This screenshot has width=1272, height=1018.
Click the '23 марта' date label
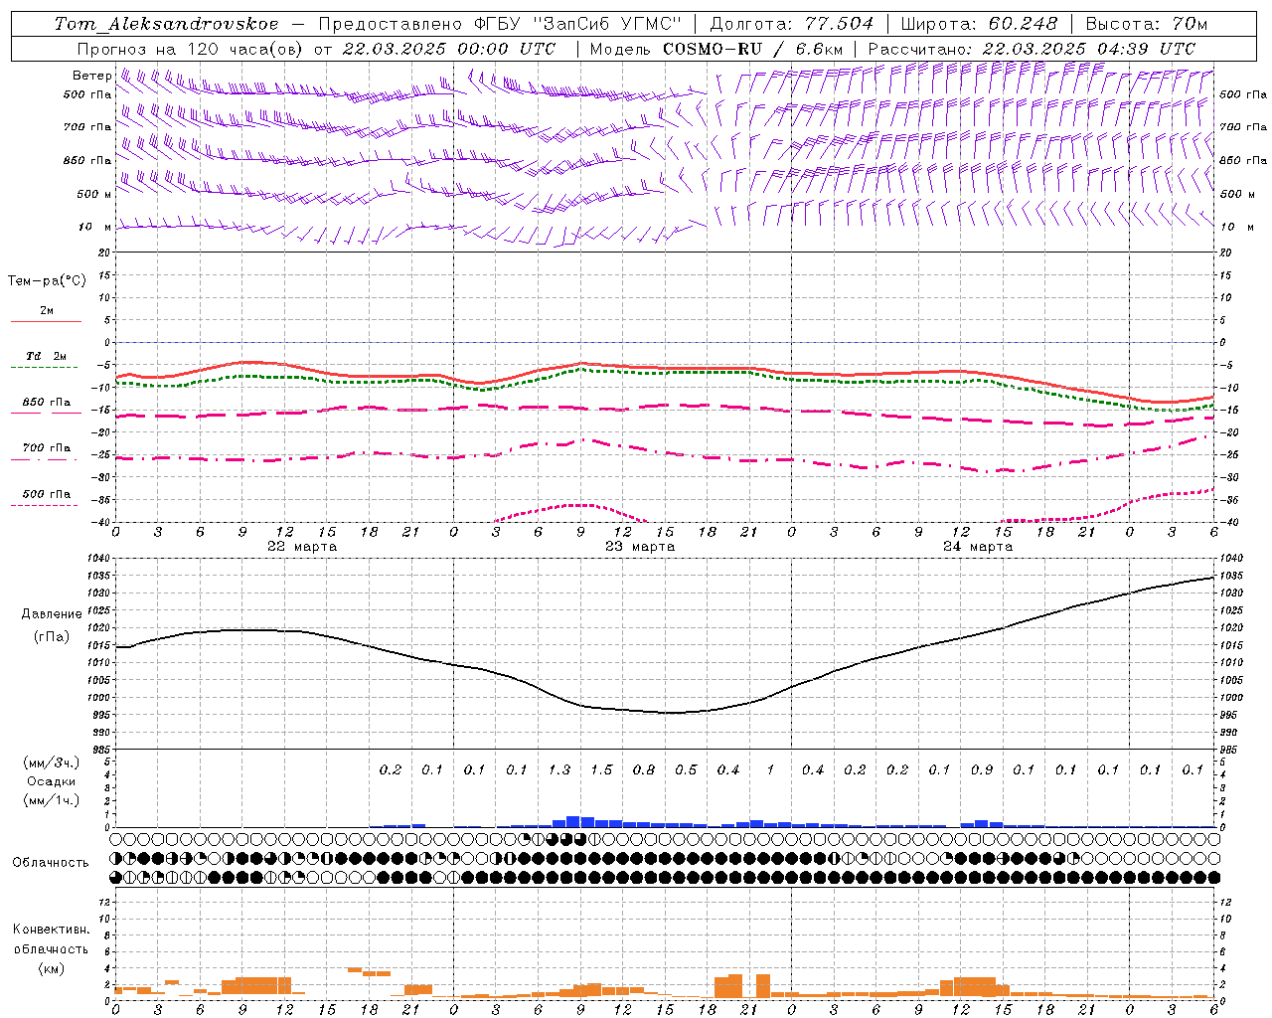[x=640, y=547]
